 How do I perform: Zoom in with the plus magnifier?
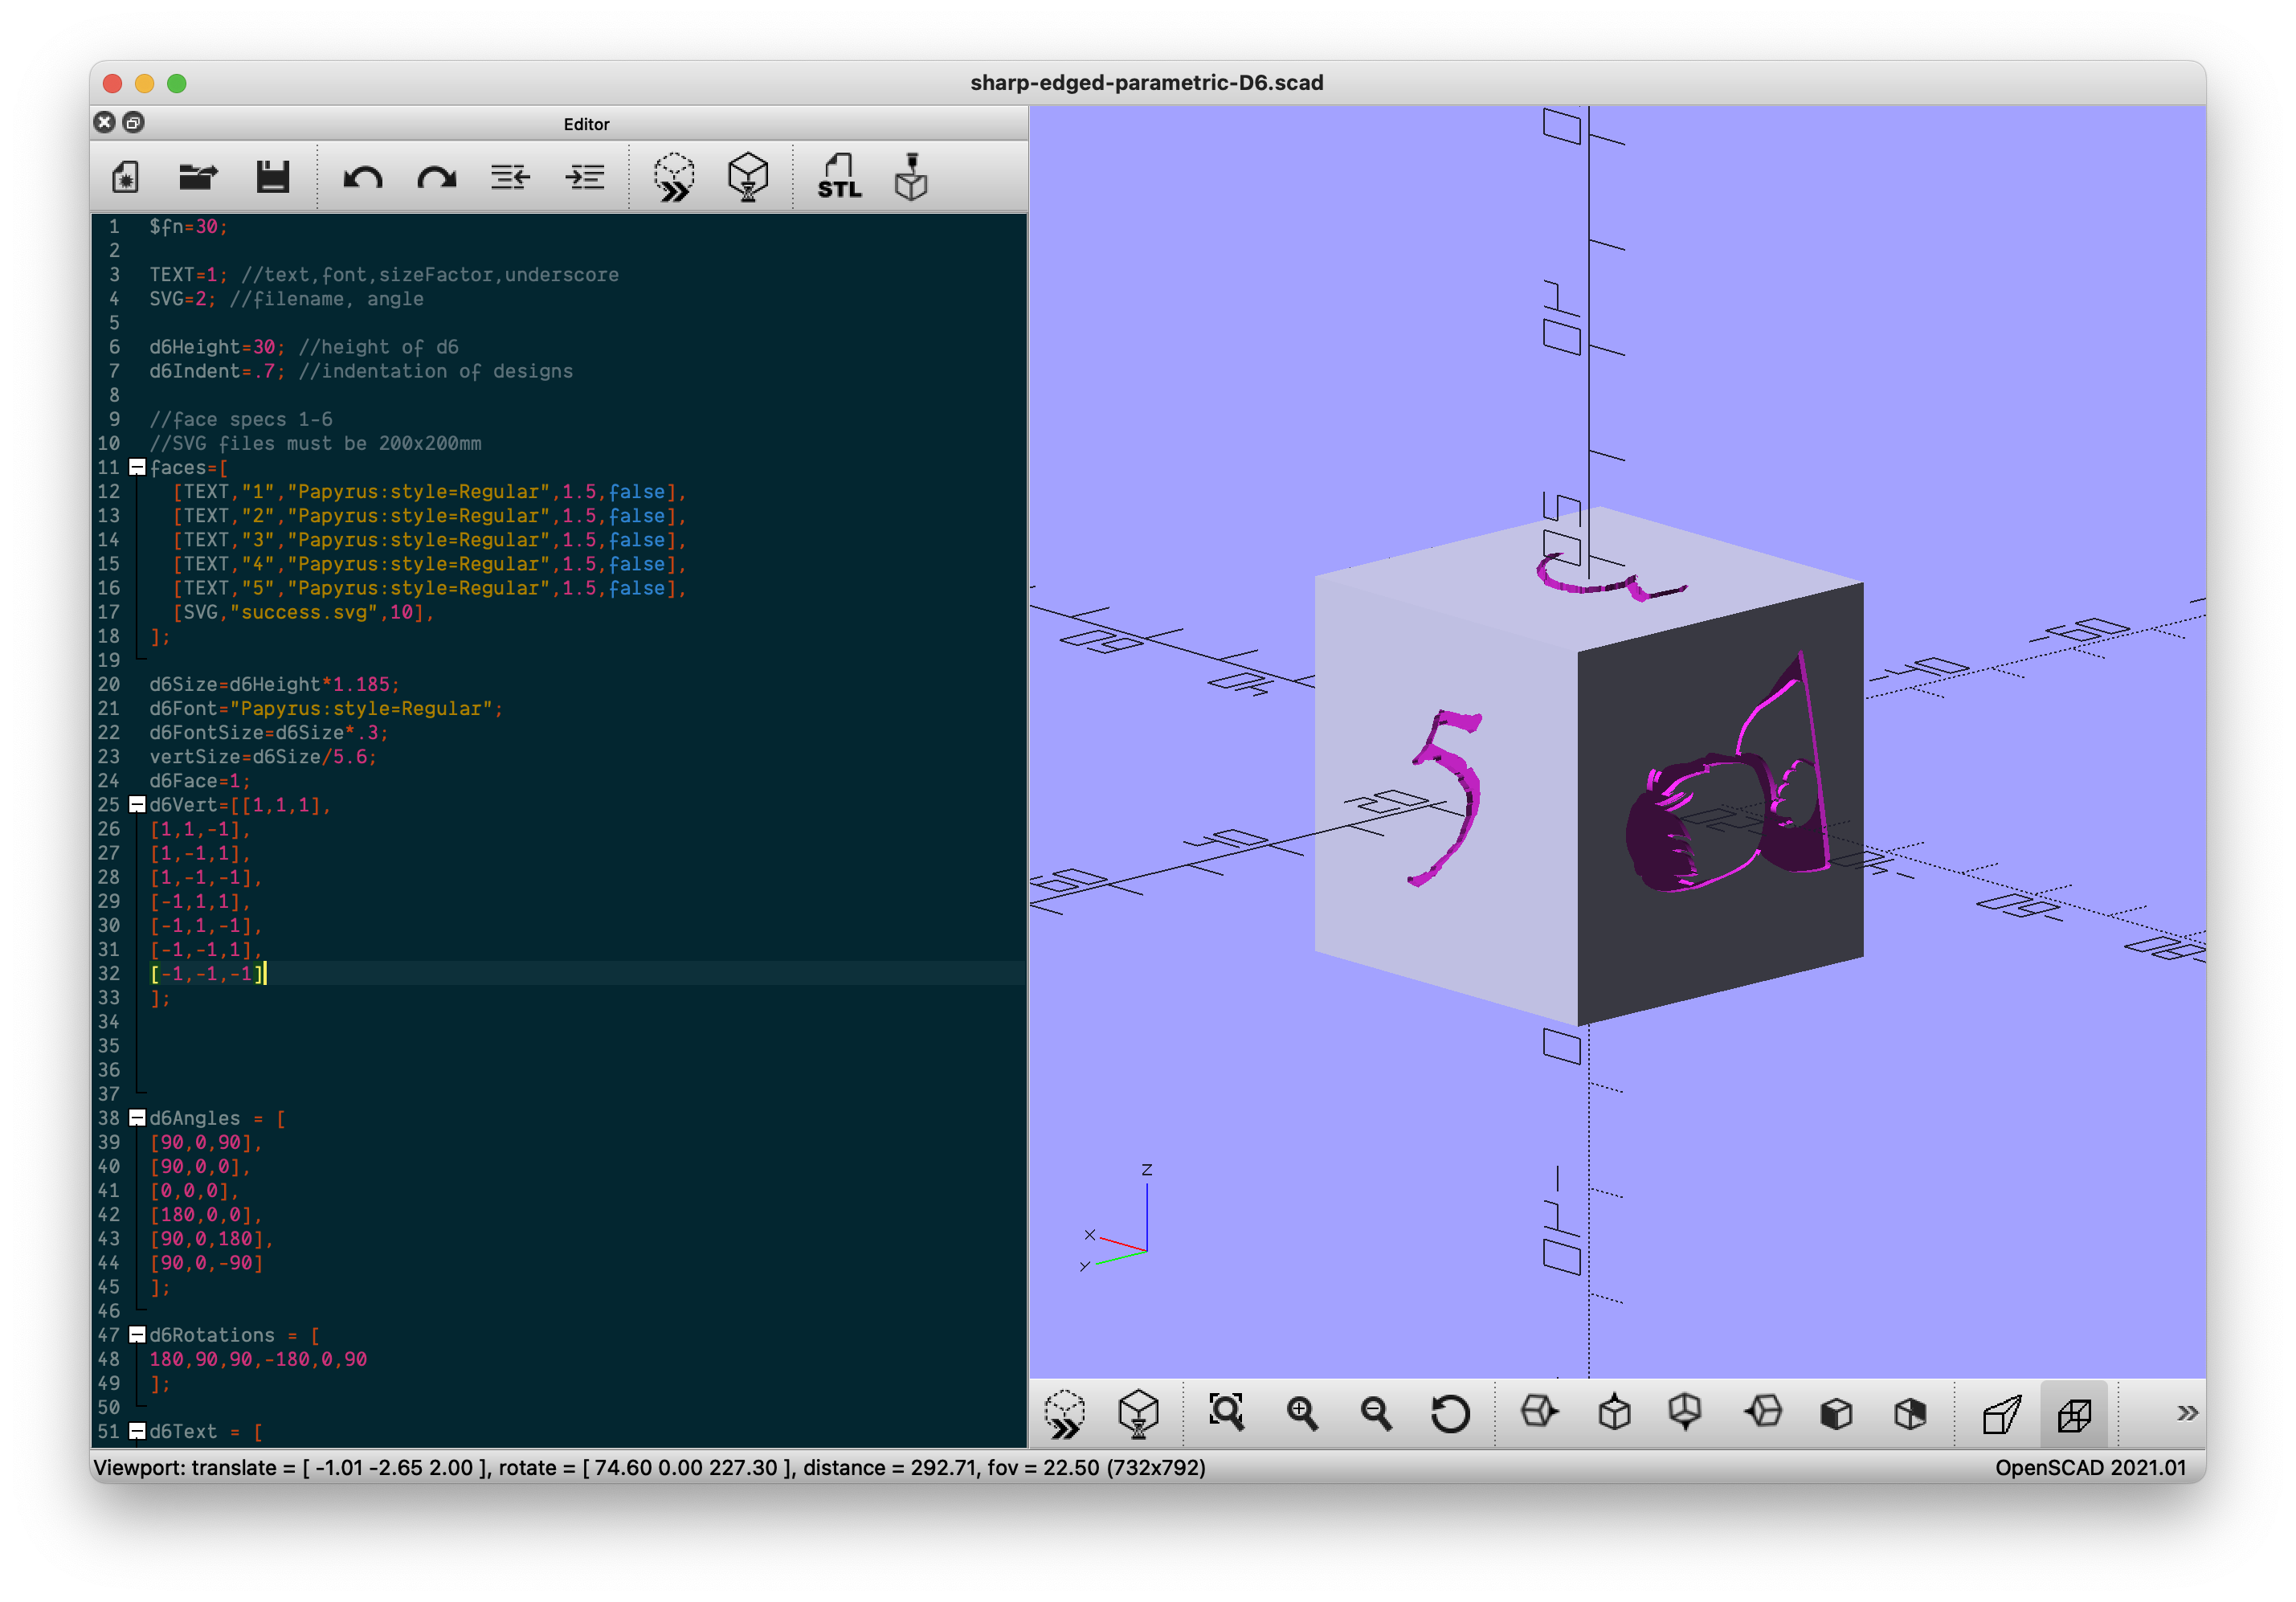pyautogui.click(x=1302, y=1413)
